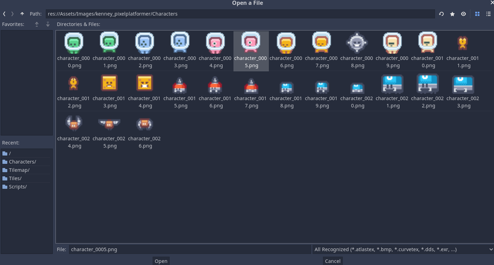
Task: Switch to list view mode
Action: coord(488,14)
